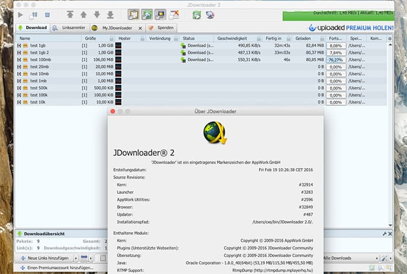Click the RtmpDump link in about dialog
The image size is (407, 274).
pyautogui.click(x=273, y=270)
